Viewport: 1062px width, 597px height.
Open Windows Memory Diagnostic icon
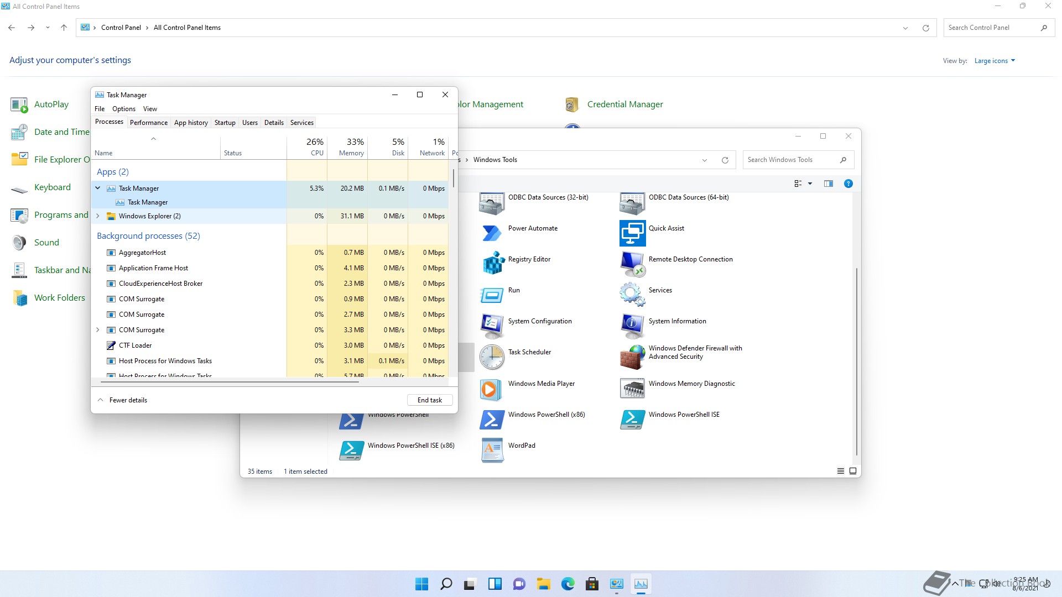(x=632, y=388)
